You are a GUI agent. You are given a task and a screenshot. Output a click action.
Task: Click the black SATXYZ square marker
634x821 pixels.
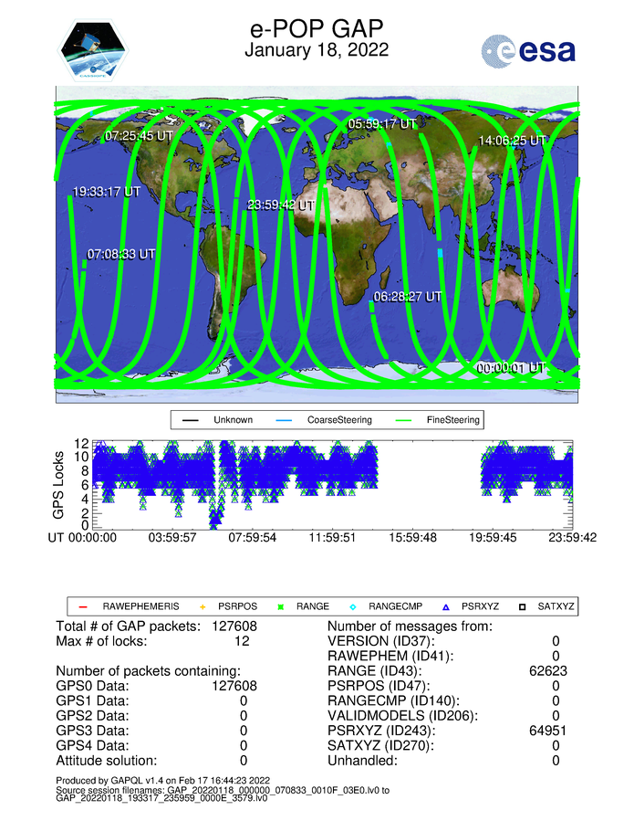pos(523,606)
